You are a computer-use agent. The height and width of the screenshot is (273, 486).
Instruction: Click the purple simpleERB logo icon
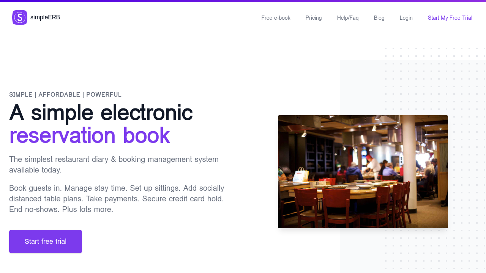click(x=20, y=17)
